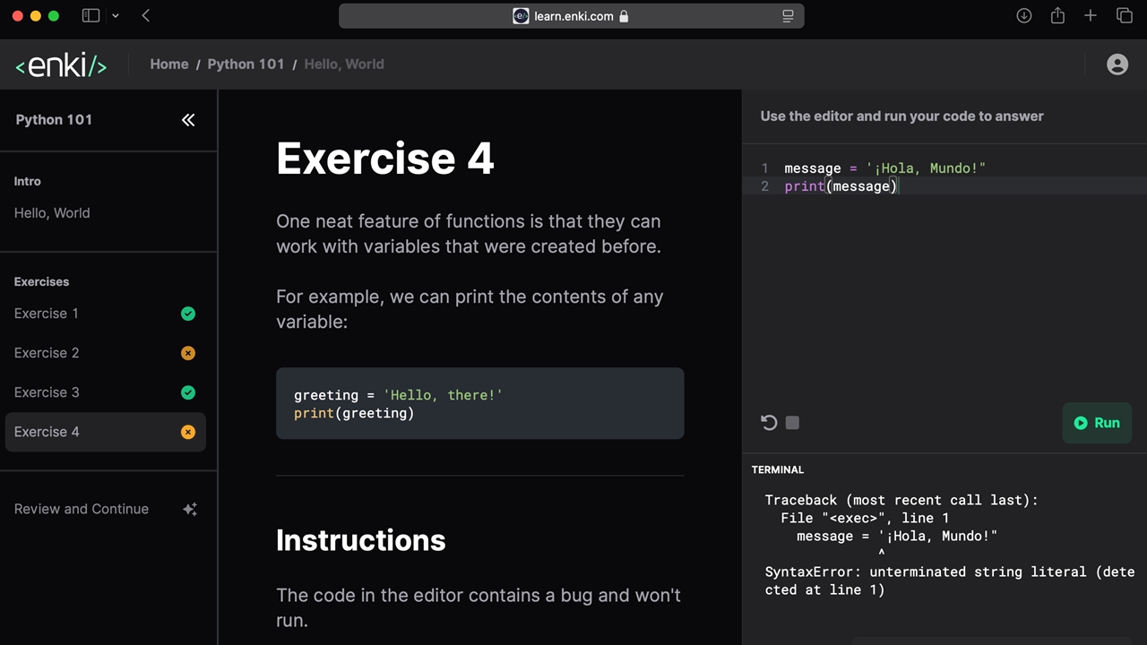Screen dimensions: 1147x645
Task: Reset the code editor with the undo icon
Action: [x=769, y=423]
